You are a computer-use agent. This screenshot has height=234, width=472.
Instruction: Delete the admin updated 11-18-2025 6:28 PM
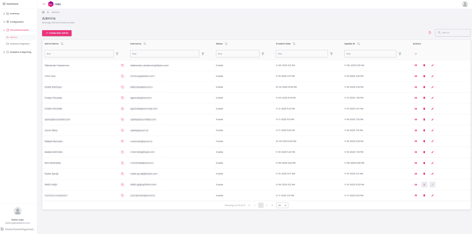coord(424,141)
